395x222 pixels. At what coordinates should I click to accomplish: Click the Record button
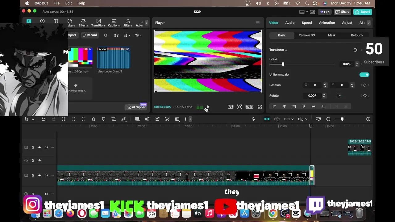pyautogui.click(x=90, y=35)
